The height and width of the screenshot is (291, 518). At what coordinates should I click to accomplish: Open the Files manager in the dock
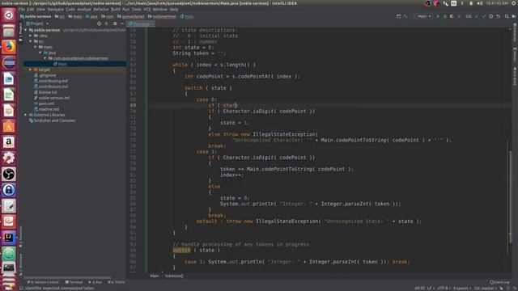click(9, 31)
